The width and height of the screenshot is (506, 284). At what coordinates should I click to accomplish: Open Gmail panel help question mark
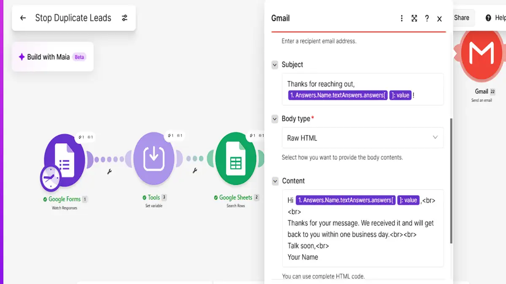427,19
